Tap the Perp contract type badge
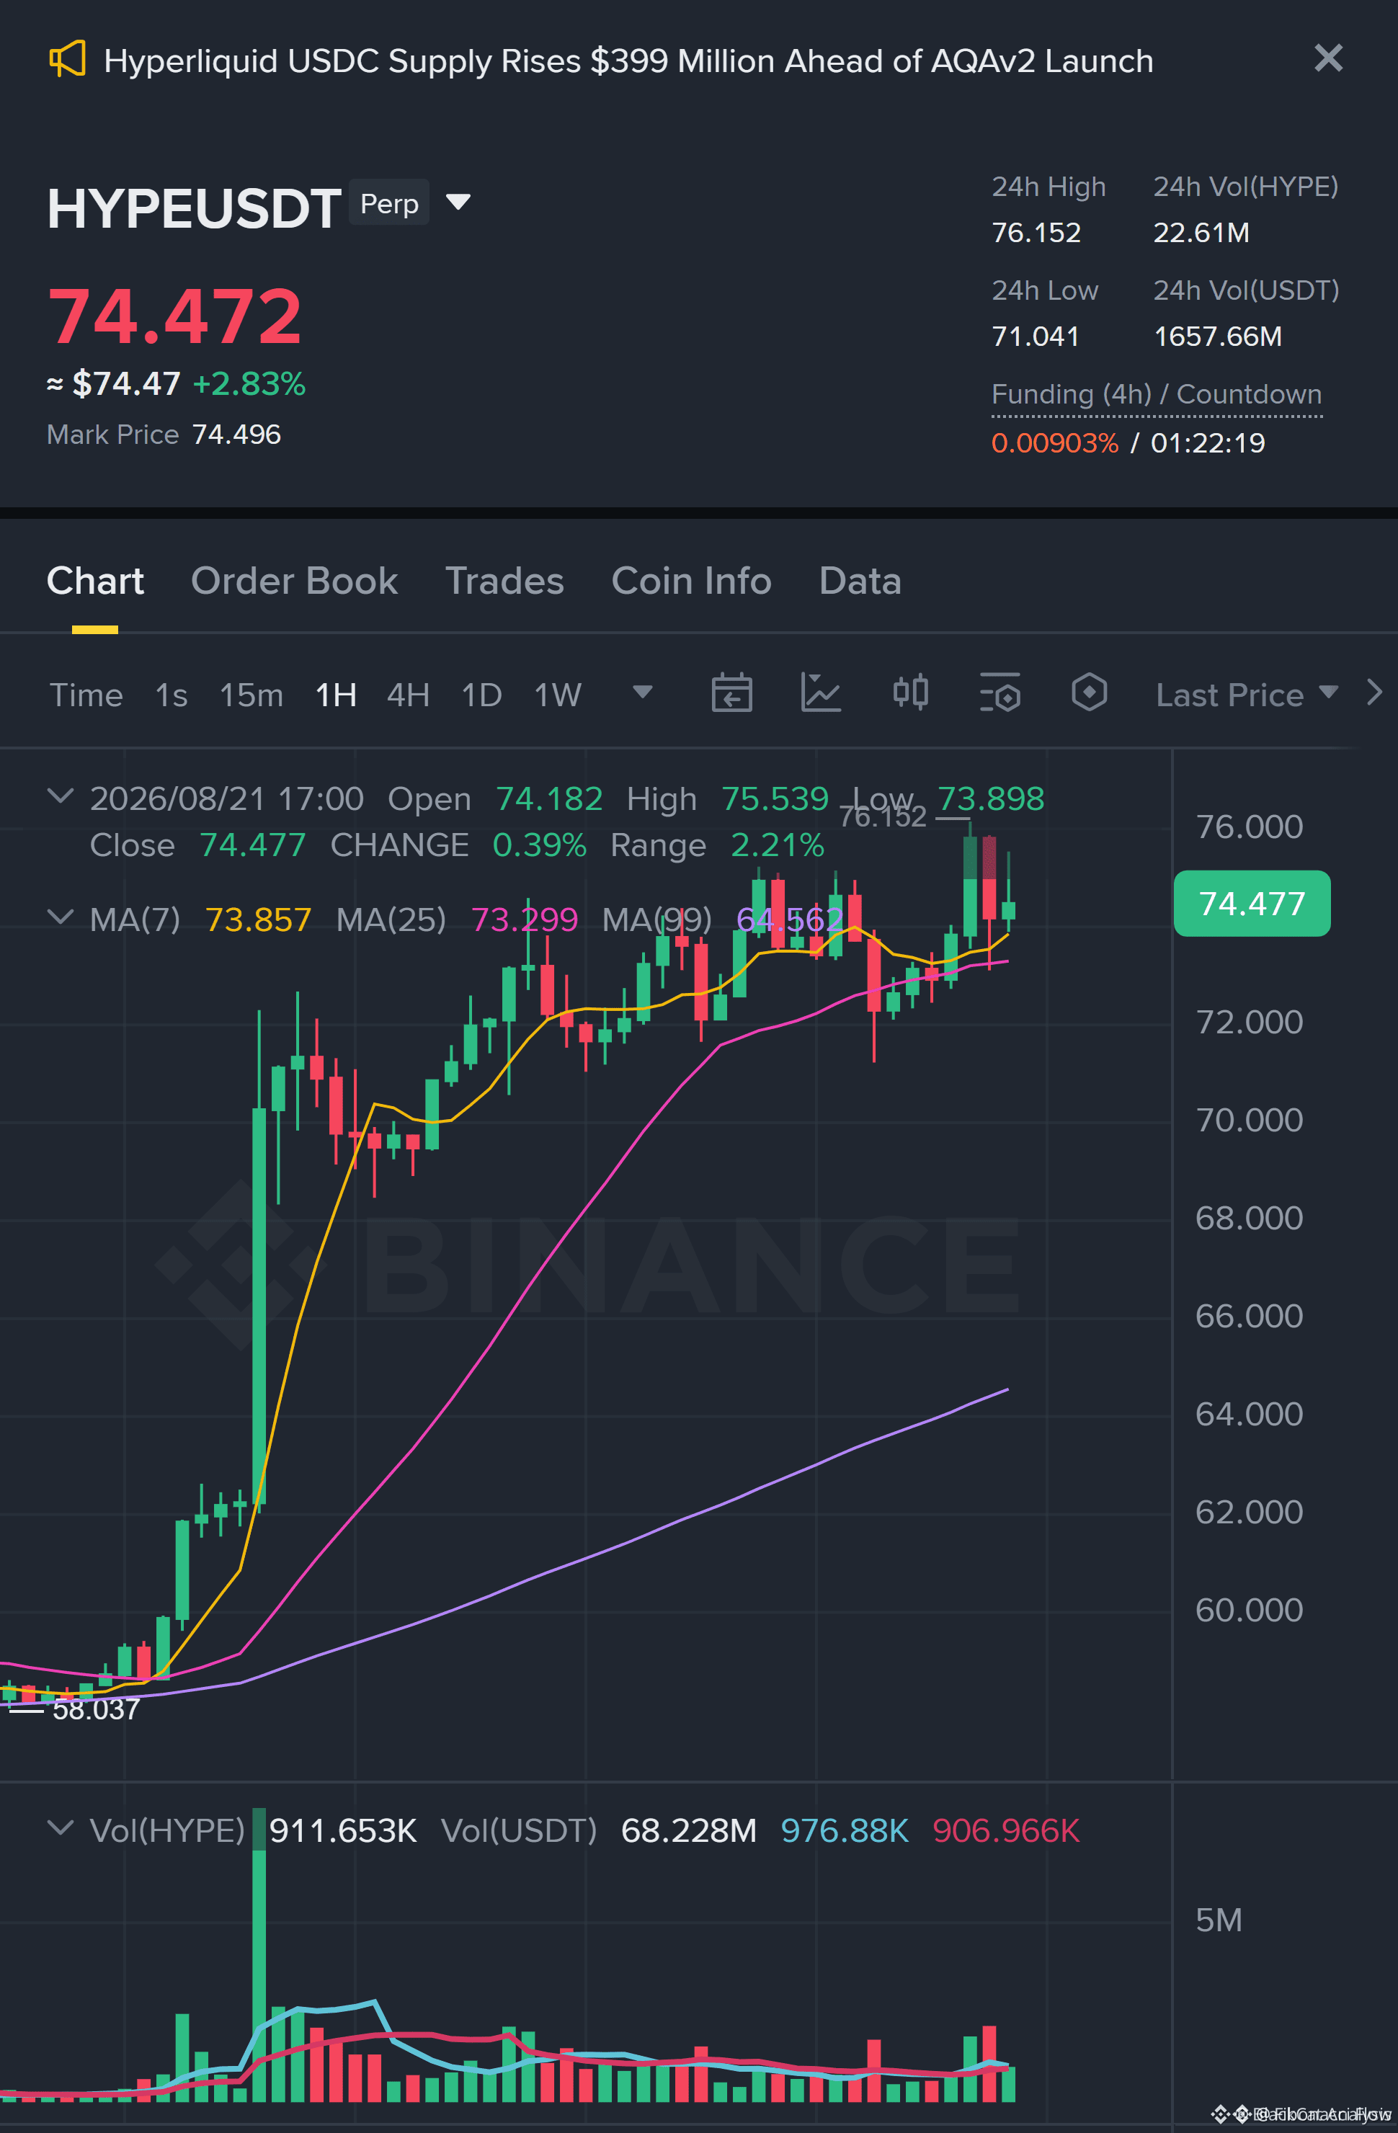The height and width of the screenshot is (2133, 1398). 389,203
